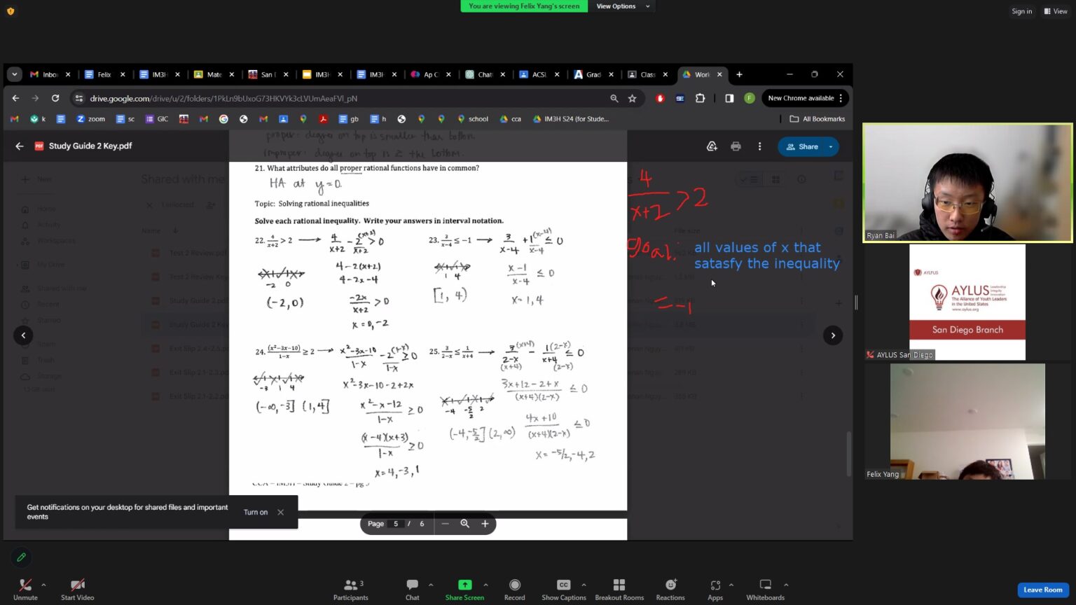Image resolution: width=1076 pixels, height=605 pixels.
Task: Open the Zoom Chat panel
Action: pos(412,590)
